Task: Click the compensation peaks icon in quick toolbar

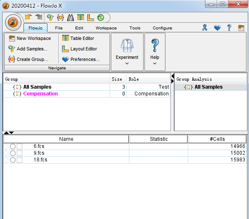Action: point(71,18)
